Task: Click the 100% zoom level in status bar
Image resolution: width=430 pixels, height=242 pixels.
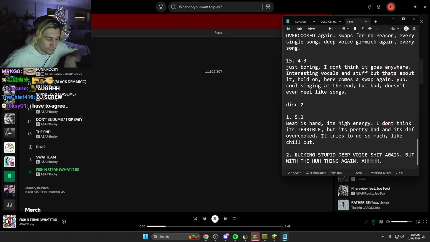Action: pos(359,173)
